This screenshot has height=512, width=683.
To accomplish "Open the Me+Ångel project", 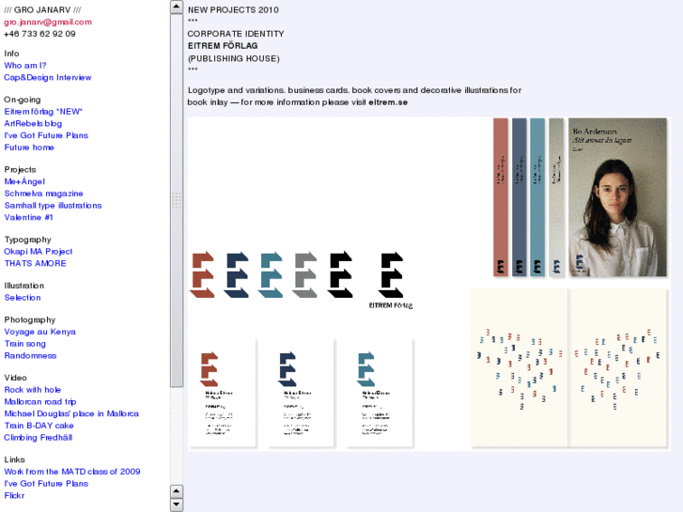I will pyautogui.click(x=24, y=181).
